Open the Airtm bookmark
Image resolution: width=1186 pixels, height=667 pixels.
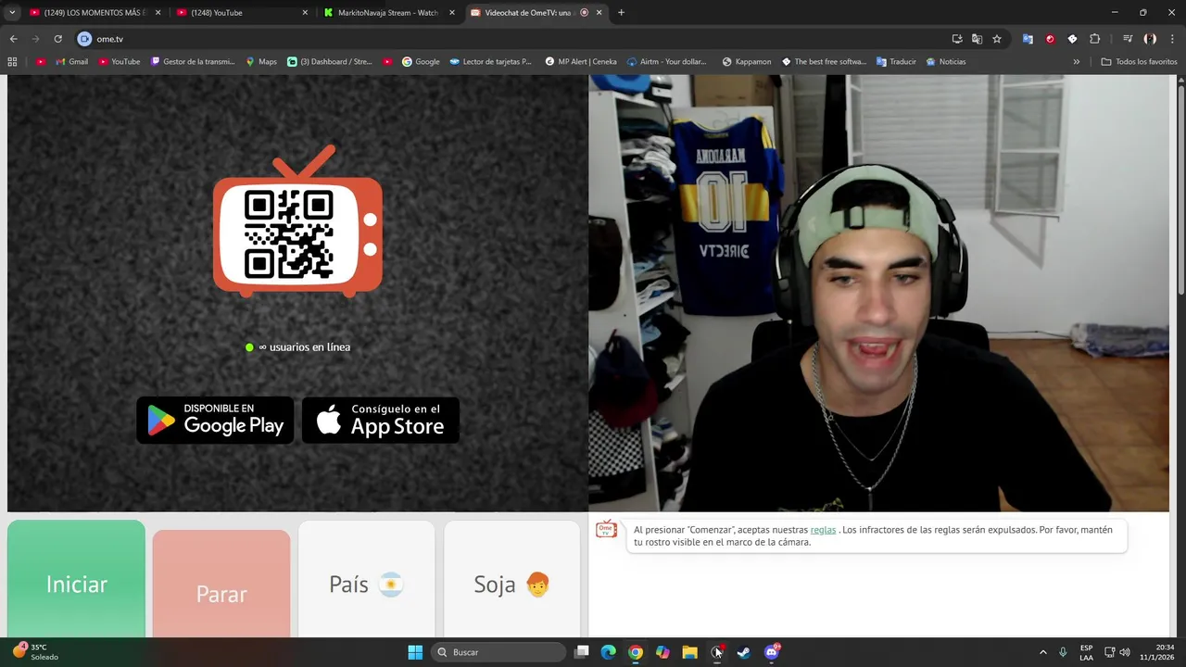click(667, 62)
